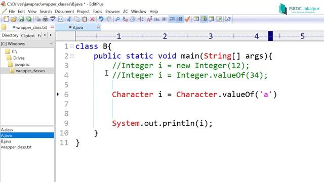The width and height of the screenshot is (324, 182).
Task: Paste from clipboard toolbar icon
Action: pyautogui.click(x=85, y=19)
